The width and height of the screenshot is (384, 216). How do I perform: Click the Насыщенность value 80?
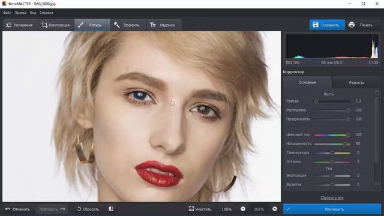click(x=358, y=144)
